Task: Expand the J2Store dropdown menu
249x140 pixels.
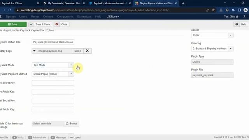Action: tap(113, 16)
